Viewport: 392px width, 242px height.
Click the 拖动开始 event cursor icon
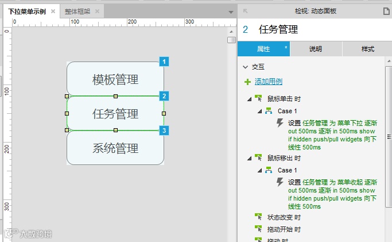point(258,229)
